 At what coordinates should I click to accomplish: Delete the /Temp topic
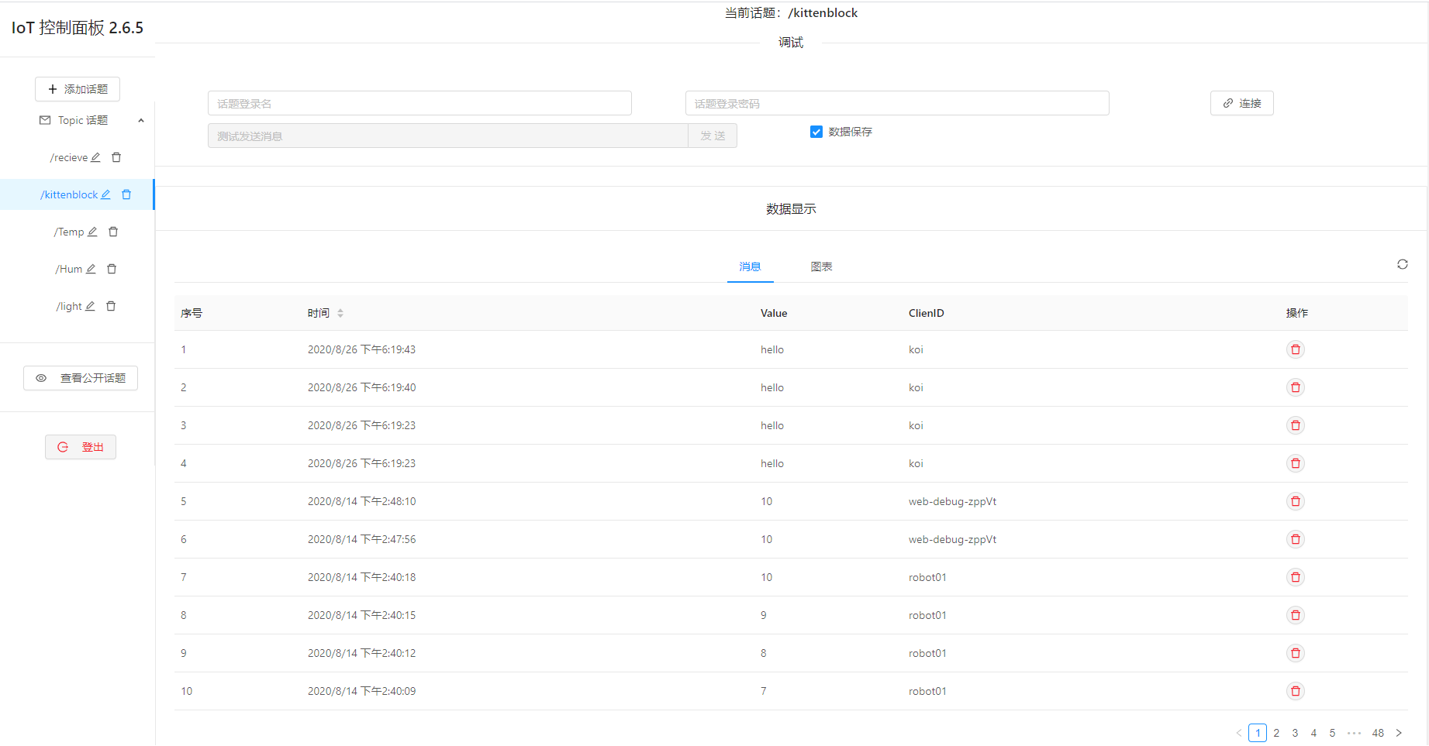pyautogui.click(x=113, y=232)
